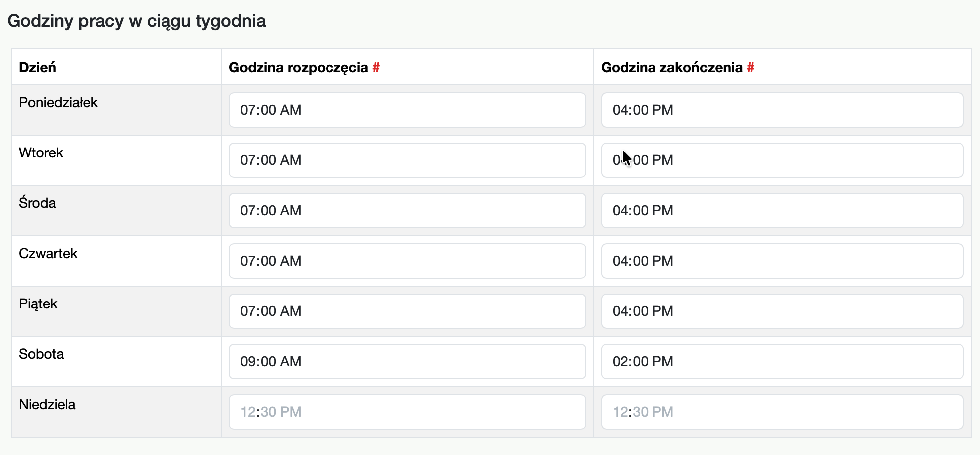Click Poniedziałek end time 04:00 PM field
This screenshot has width=980, height=455.
(x=782, y=110)
